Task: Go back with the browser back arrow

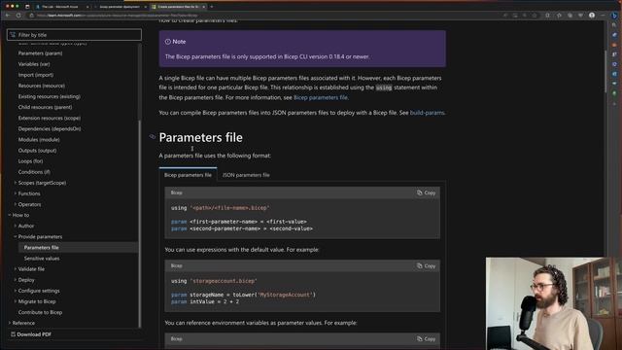Action: tap(8, 16)
